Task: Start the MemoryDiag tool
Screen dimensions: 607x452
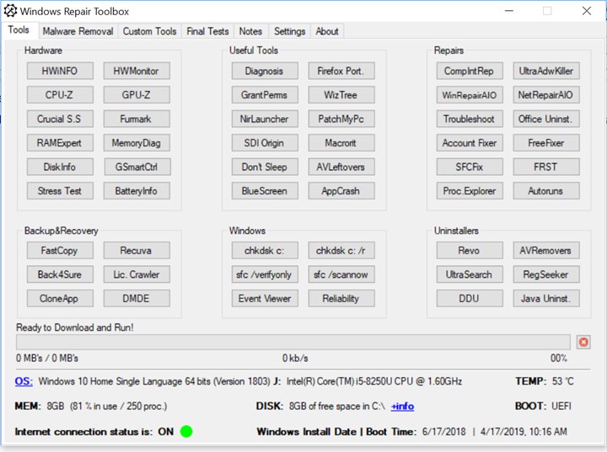Action: click(x=137, y=143)
